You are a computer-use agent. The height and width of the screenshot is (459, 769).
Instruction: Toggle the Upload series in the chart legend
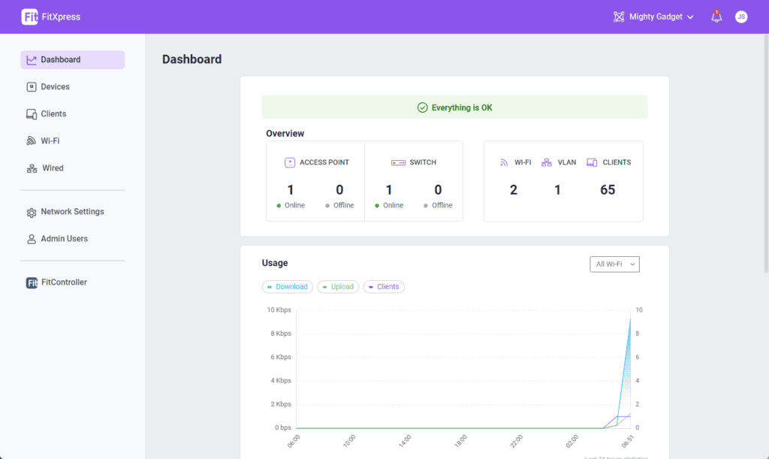click(337, 287)
